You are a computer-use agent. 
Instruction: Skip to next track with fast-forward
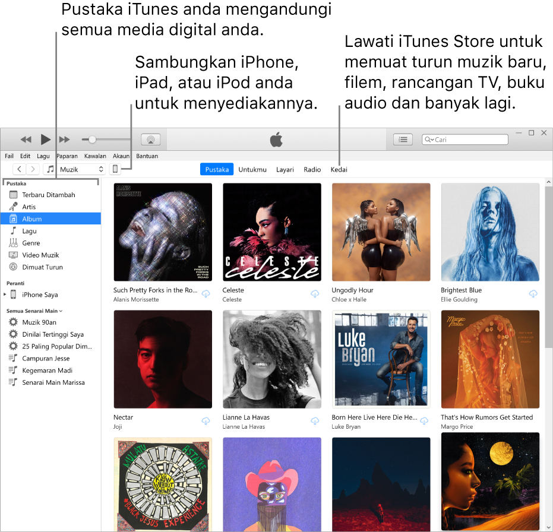[64, 139]
